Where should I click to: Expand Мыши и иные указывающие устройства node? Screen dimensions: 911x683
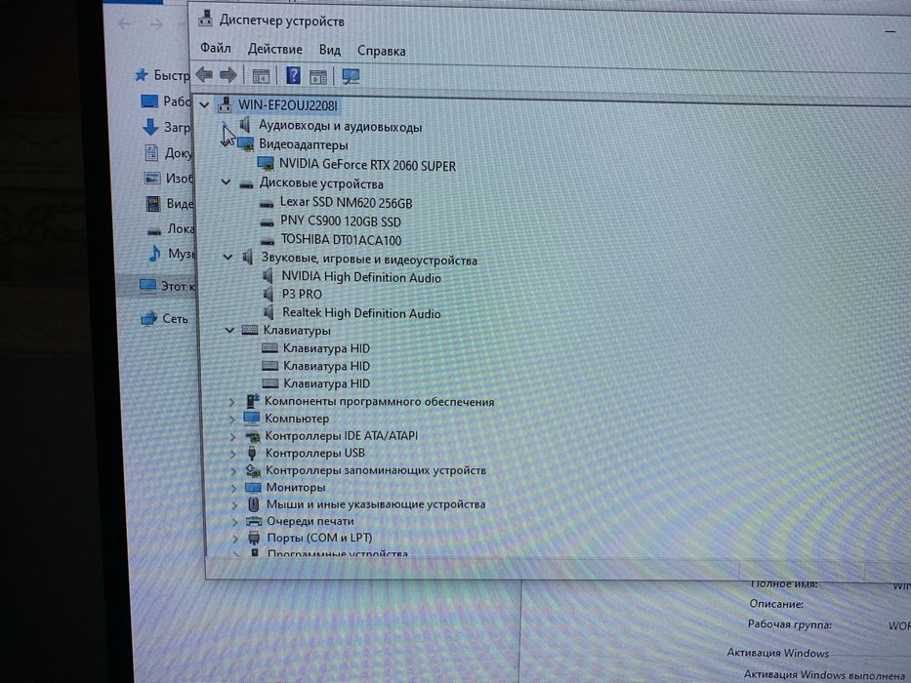(234, 504)
